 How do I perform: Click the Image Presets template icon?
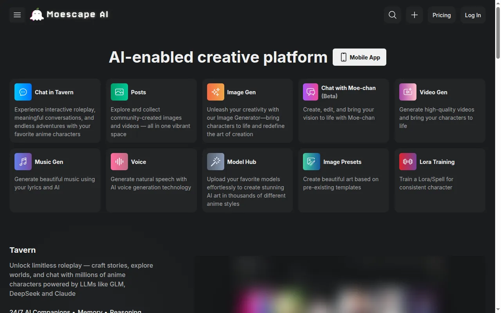(312, 162)
